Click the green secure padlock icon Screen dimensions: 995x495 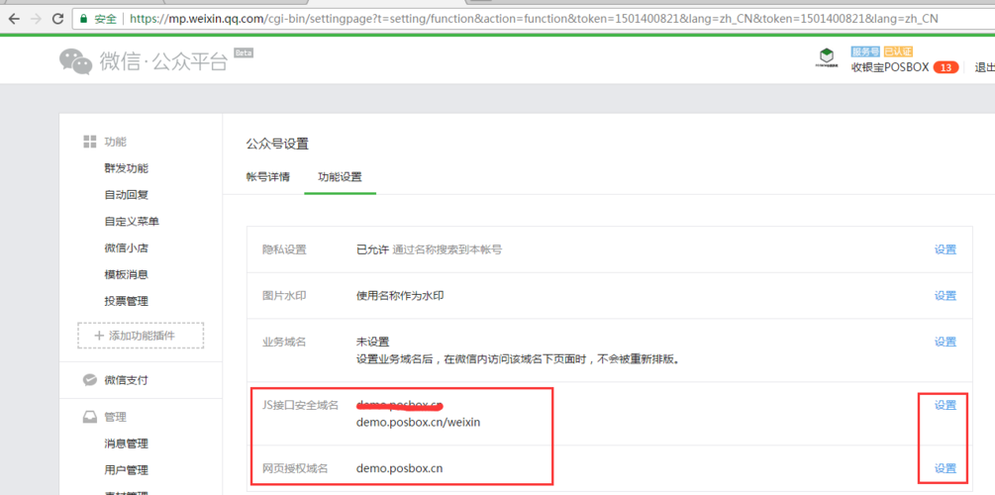pyautogui.click(x=83, y=19)
